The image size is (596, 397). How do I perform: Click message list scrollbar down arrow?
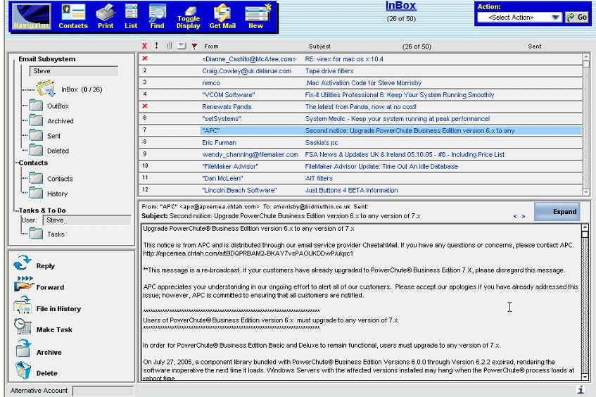586,192
